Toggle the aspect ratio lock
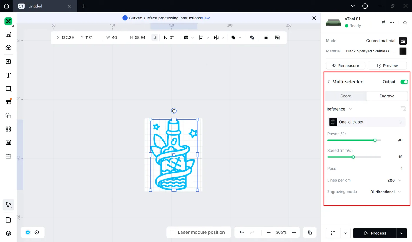 (154, 37)
